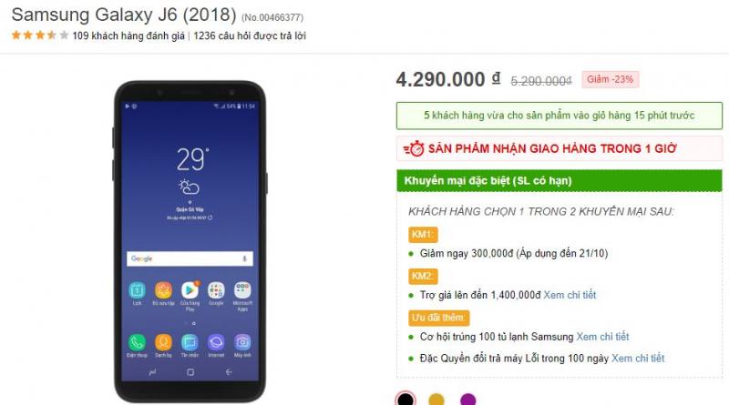Select the gold color option
Image resolution: width=729 pixels, height=405 pixels.
point(436,400)
